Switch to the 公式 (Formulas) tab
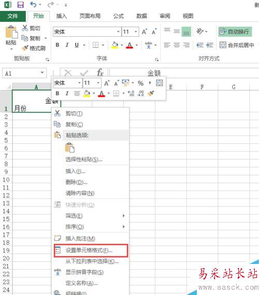Screen dimensions: 259x295 tap(119, 16)
